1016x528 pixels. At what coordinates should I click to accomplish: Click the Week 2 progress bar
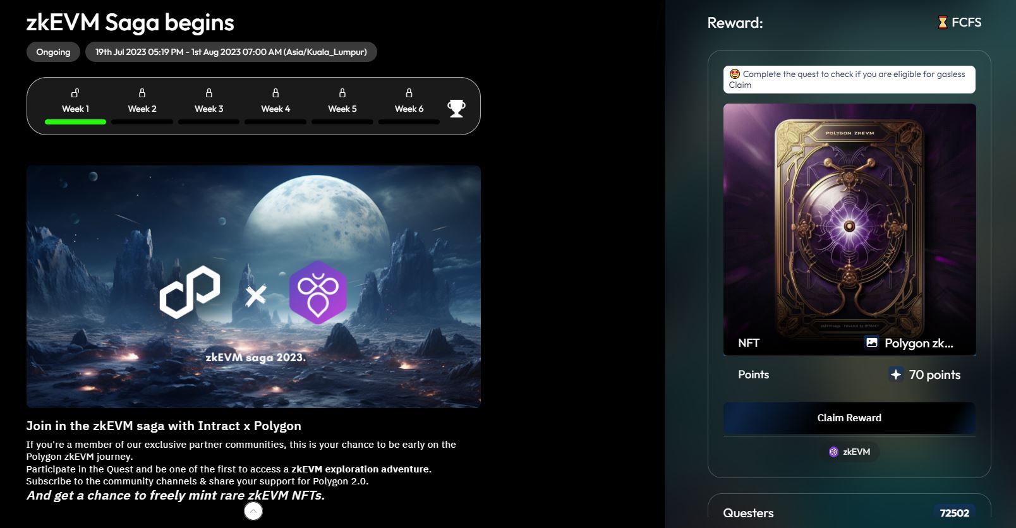(142, 122)
